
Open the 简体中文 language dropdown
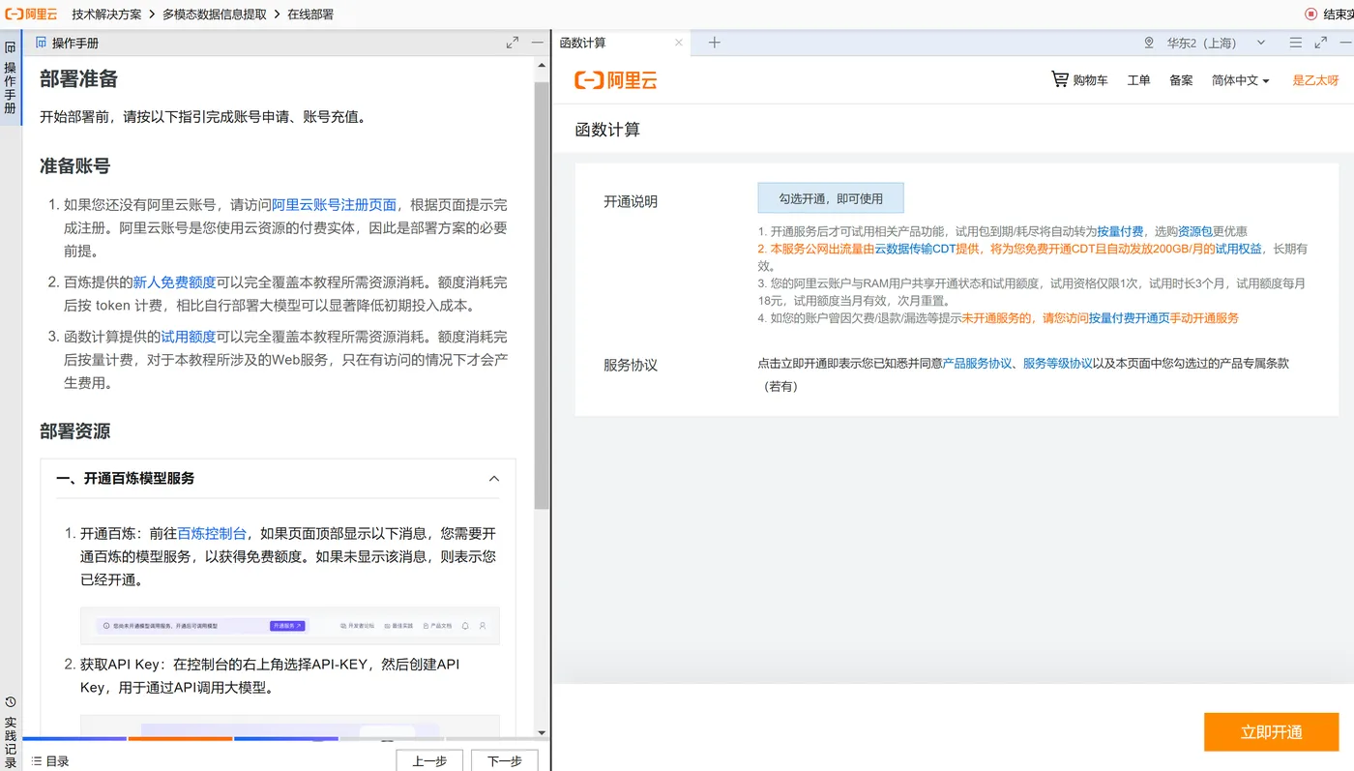point(1241,80)
